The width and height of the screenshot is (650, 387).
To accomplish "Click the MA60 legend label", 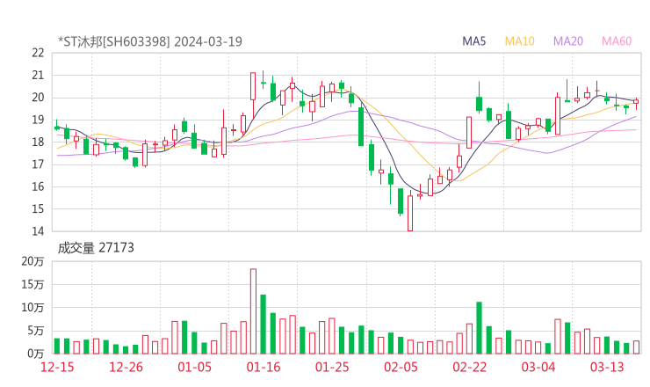I will coord(617,41).
